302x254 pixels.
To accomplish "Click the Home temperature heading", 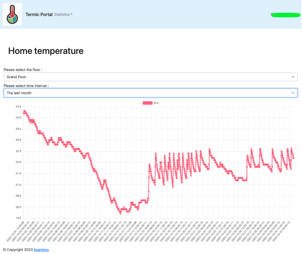I will [x=46, y=51].
